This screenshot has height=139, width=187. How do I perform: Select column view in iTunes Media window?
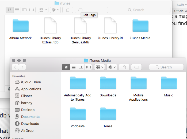[x=81, y=67]
